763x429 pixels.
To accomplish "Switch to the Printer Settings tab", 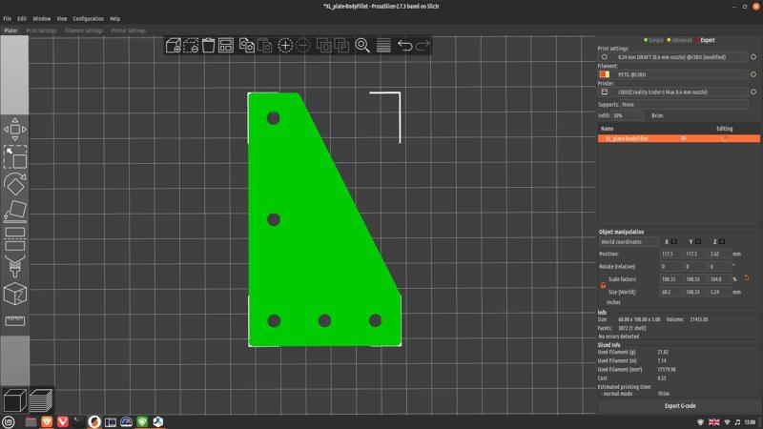I will pos(129,31).
